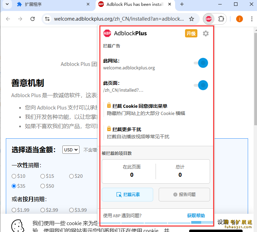
Task: Click the 总计 blocked count
Action: pos(180,171)
